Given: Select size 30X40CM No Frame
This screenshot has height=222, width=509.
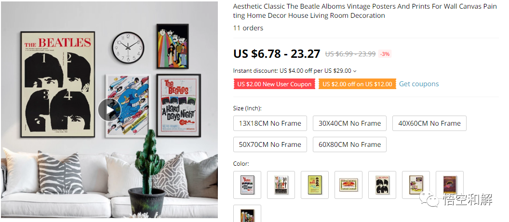Looking at the screenshot, I should (x=349, y=123).
